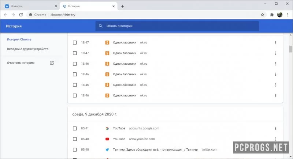Image resolution: width=293 pixels, height=159 pixels.
Task: Reload the history page
Action: click(x=21, y=15)
